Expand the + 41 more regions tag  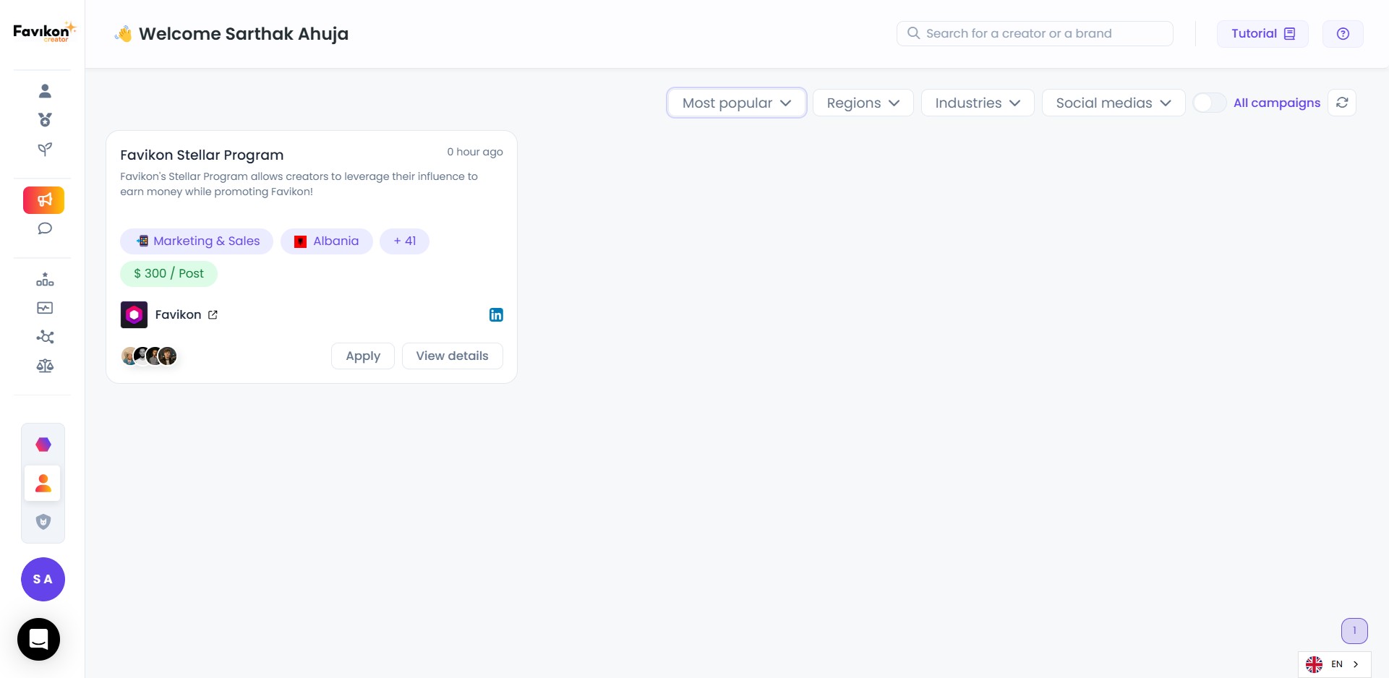coord(404,241)
